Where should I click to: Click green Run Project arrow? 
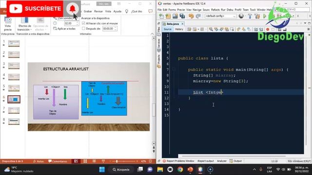tap(265, 16)
